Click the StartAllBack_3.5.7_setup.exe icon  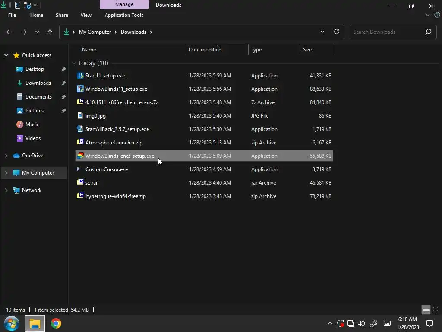80,129
